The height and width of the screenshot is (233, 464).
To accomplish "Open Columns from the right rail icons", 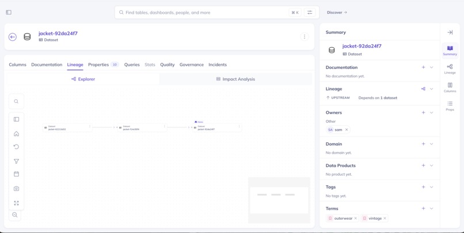I will pyautogui.click(x=450, y=87).
